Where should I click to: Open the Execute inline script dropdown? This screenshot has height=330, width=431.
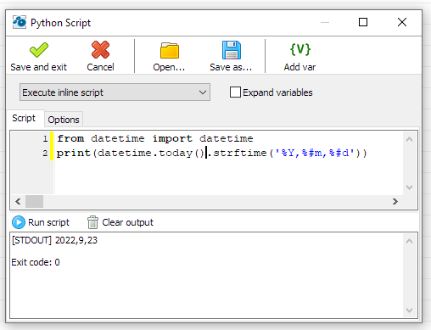(115, 92)
